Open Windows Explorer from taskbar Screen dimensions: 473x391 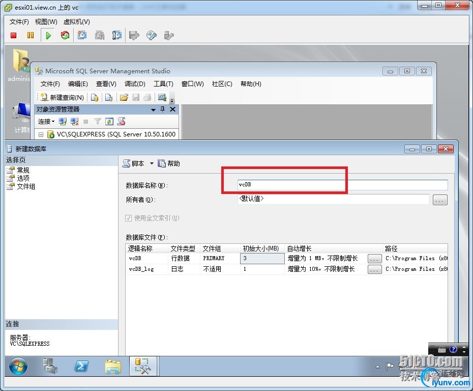click(113, 366)
